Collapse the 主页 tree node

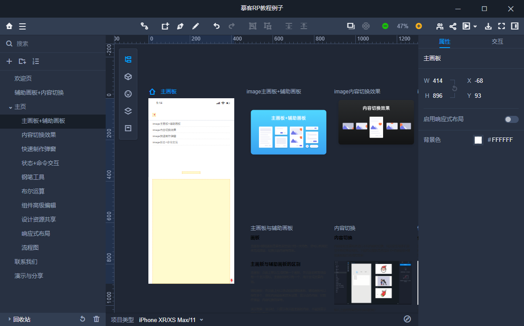tap(11, 107)
